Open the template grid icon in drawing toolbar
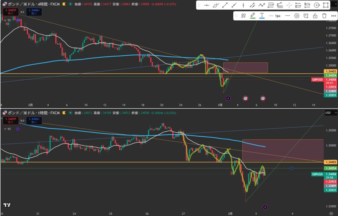 [x=244, y=15]
